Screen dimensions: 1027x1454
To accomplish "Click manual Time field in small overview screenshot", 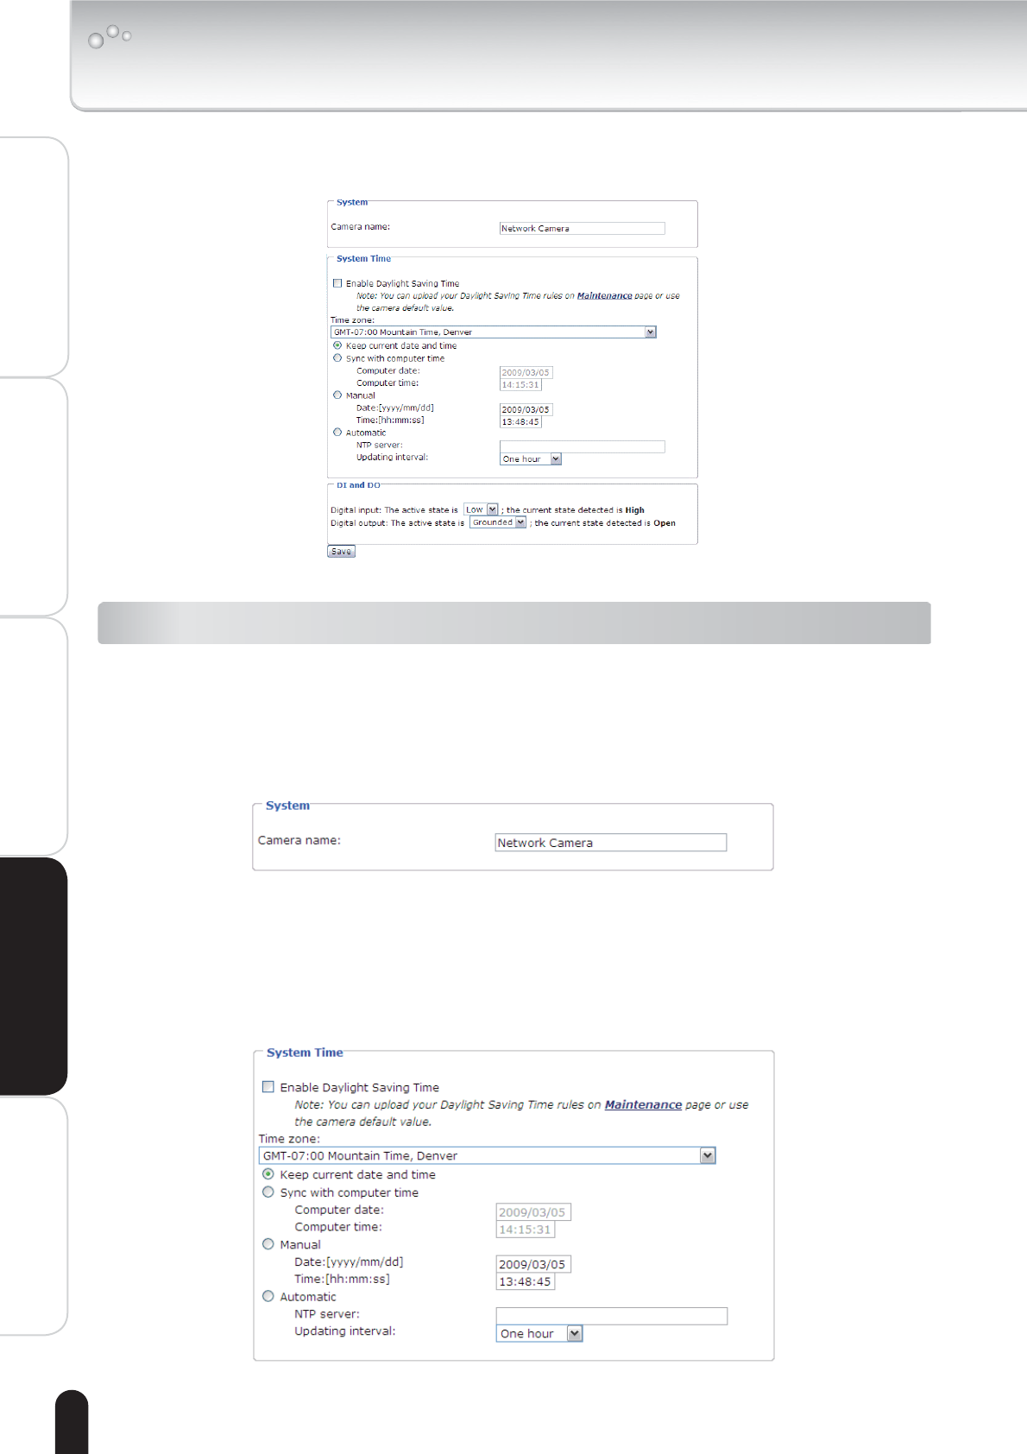I will point(520,422).
